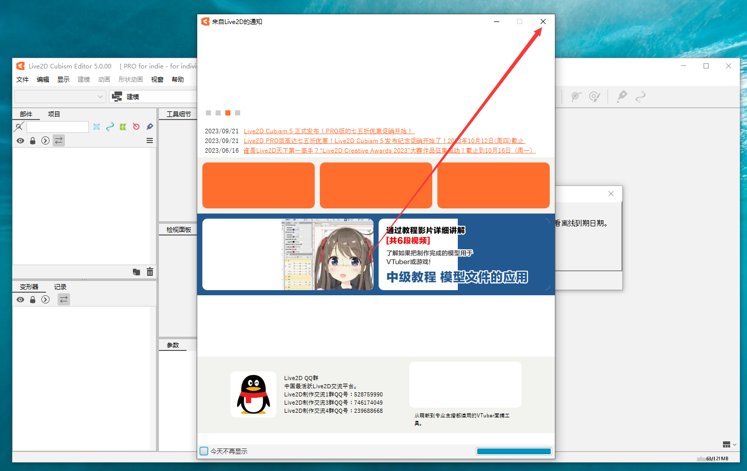Viewport: 747px width, 471px height.
Task: Create new part folder icon
Action: pyautogui.click(x=136, y=272)
